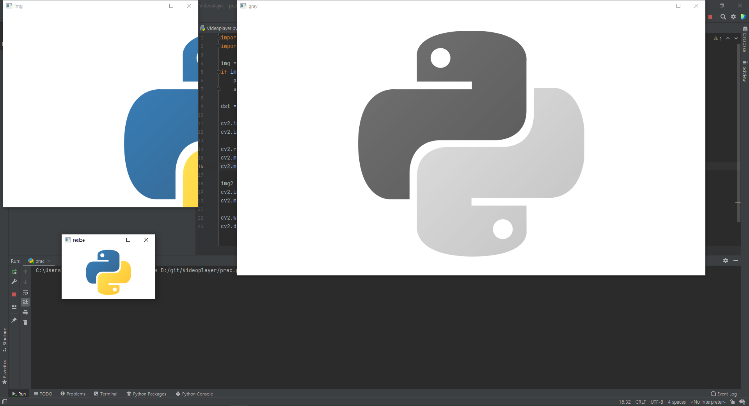
Task: Stop the running process in Run panel
Action: 14,294
